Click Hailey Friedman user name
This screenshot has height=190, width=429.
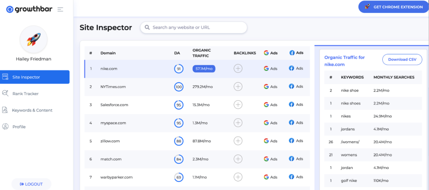[34, 59]
